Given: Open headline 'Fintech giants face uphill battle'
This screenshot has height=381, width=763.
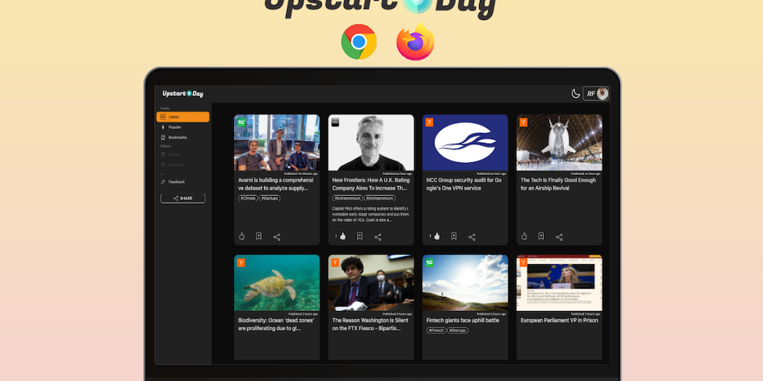Looking at the screenshot, I should [x=463, y=321].
